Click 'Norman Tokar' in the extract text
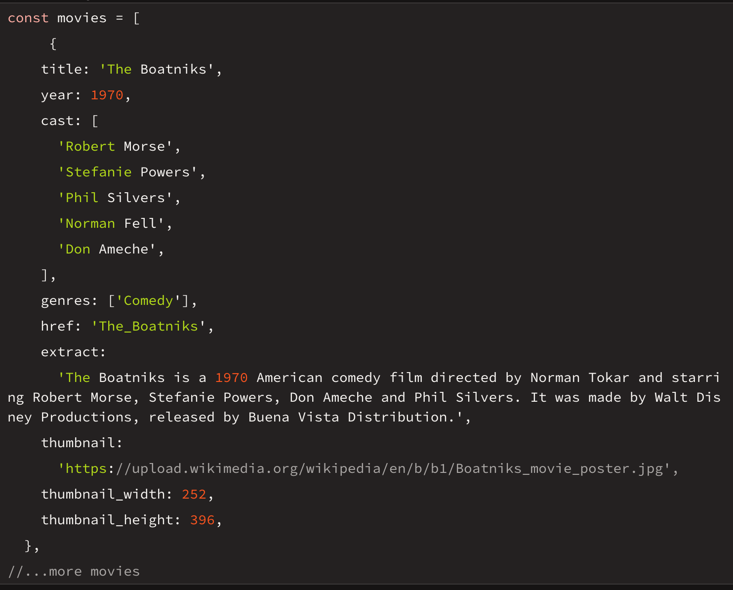Image resolution: width=733 pixels, height=590 pixels. [x=580, y=378]
